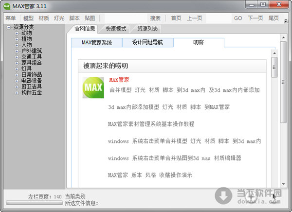This screenshot has width=292, height=212.
Task: Switch to the 官网信息 tab
Action: 85,29
